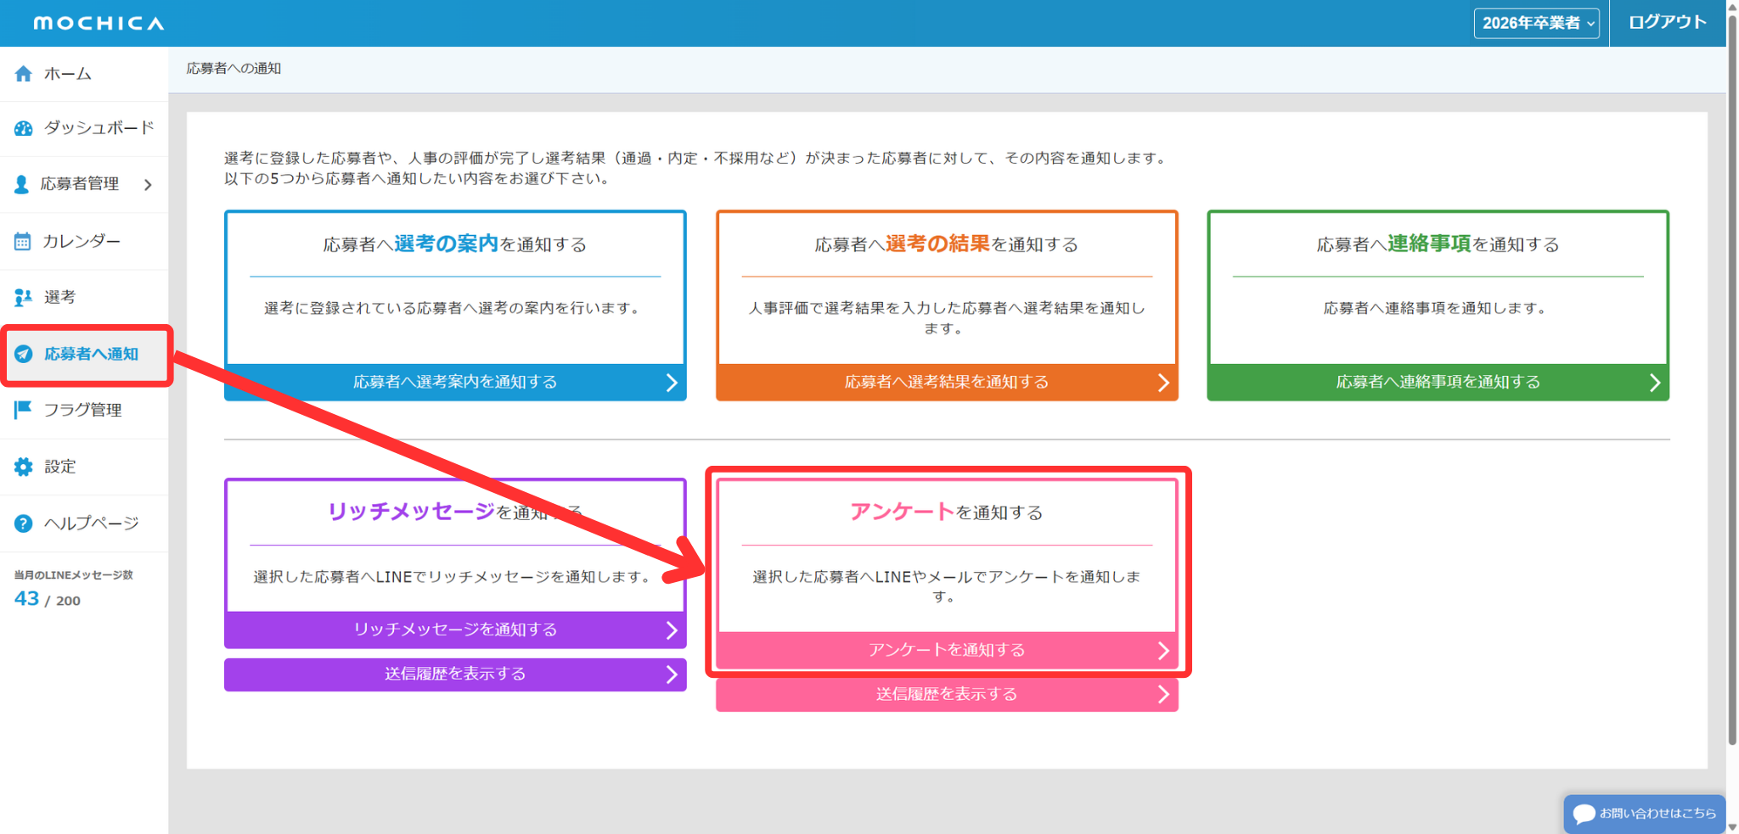Open the Dashboard gauge icon
This screenshot has width=1739, height=834.
[x=24, y=128]
